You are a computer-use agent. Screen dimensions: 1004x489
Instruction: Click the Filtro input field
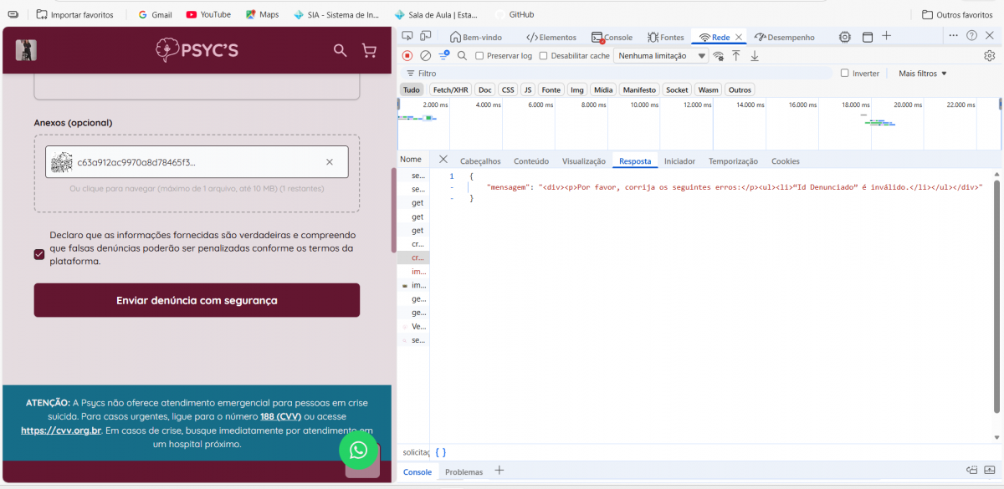click(x=619, y=74)
